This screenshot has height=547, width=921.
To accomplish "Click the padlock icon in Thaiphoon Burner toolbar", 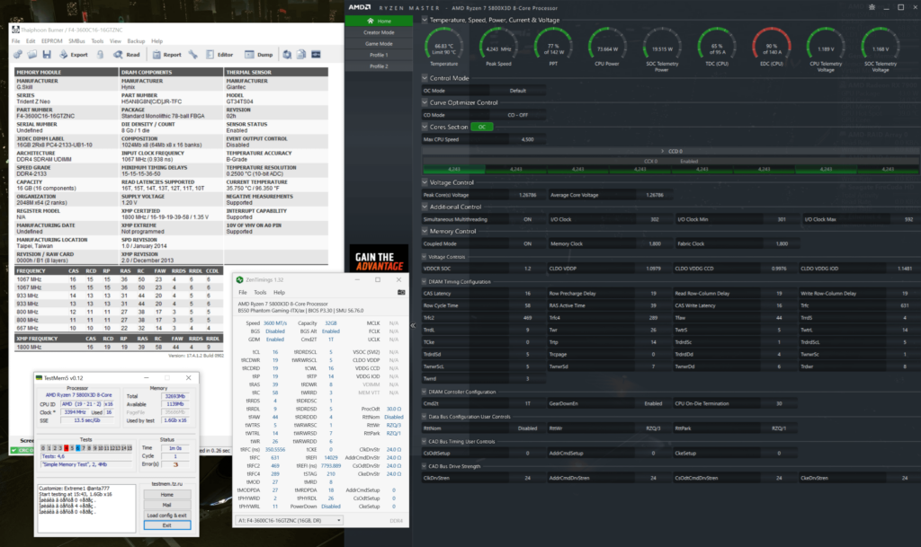I will tap(101, 55).
